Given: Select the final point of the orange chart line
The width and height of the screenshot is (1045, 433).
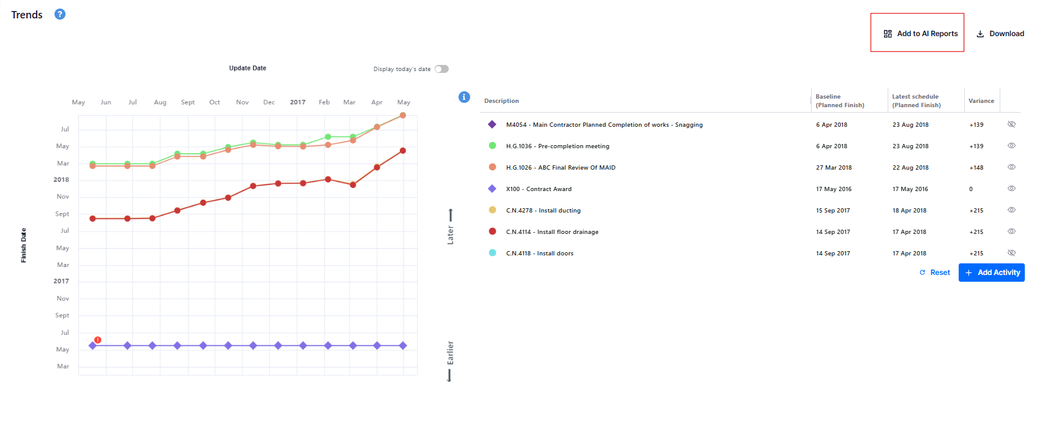Looking at the screenshot, I should (403, 115).
